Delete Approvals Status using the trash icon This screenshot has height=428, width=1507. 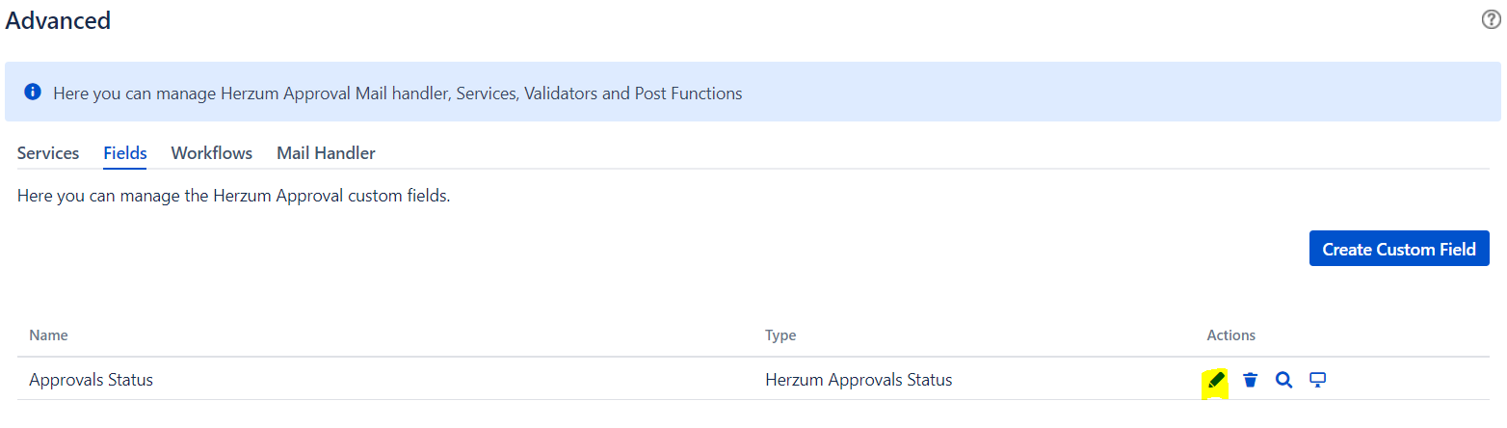click(x=1251, y=380)
